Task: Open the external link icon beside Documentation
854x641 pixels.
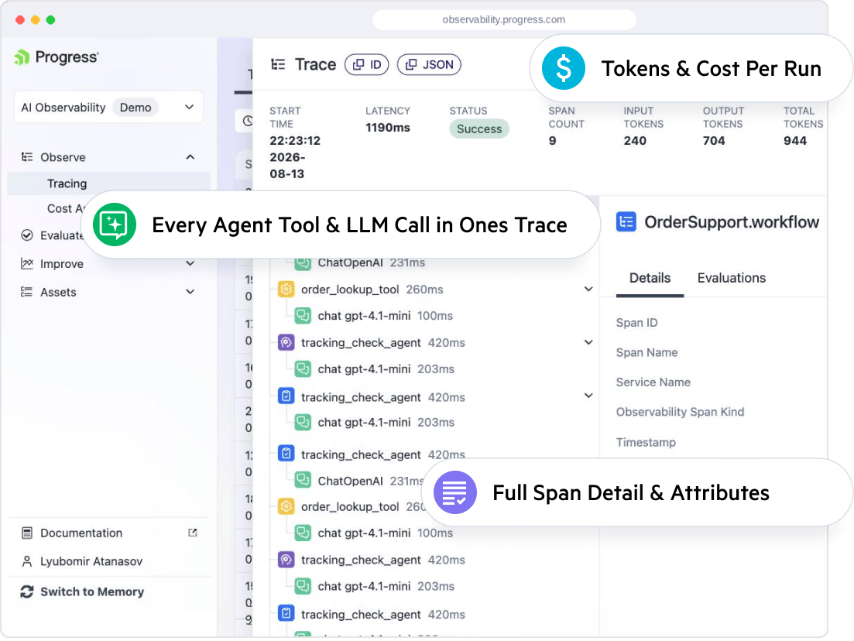Action: [192, 533]
